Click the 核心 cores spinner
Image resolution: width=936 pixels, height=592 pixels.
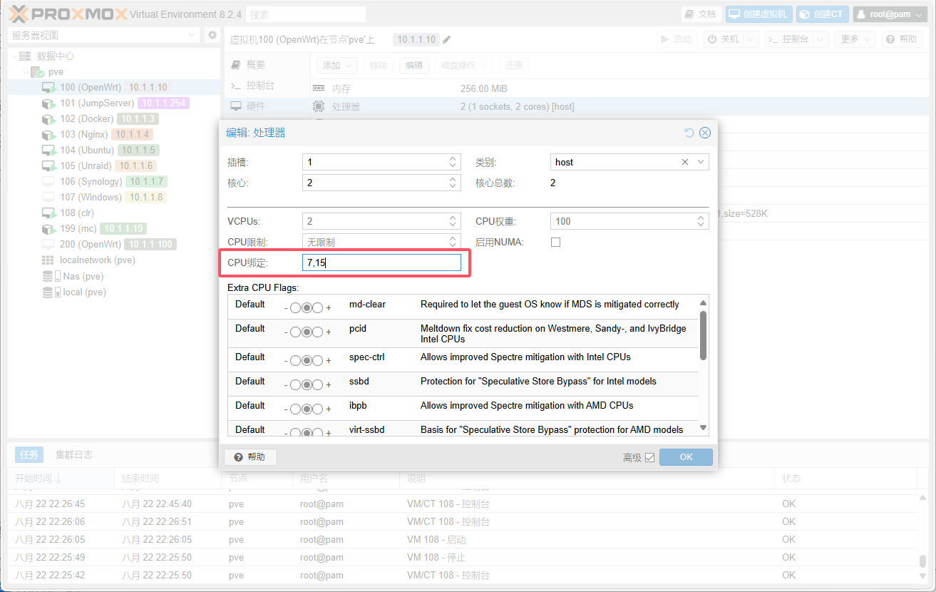point(453,183)
